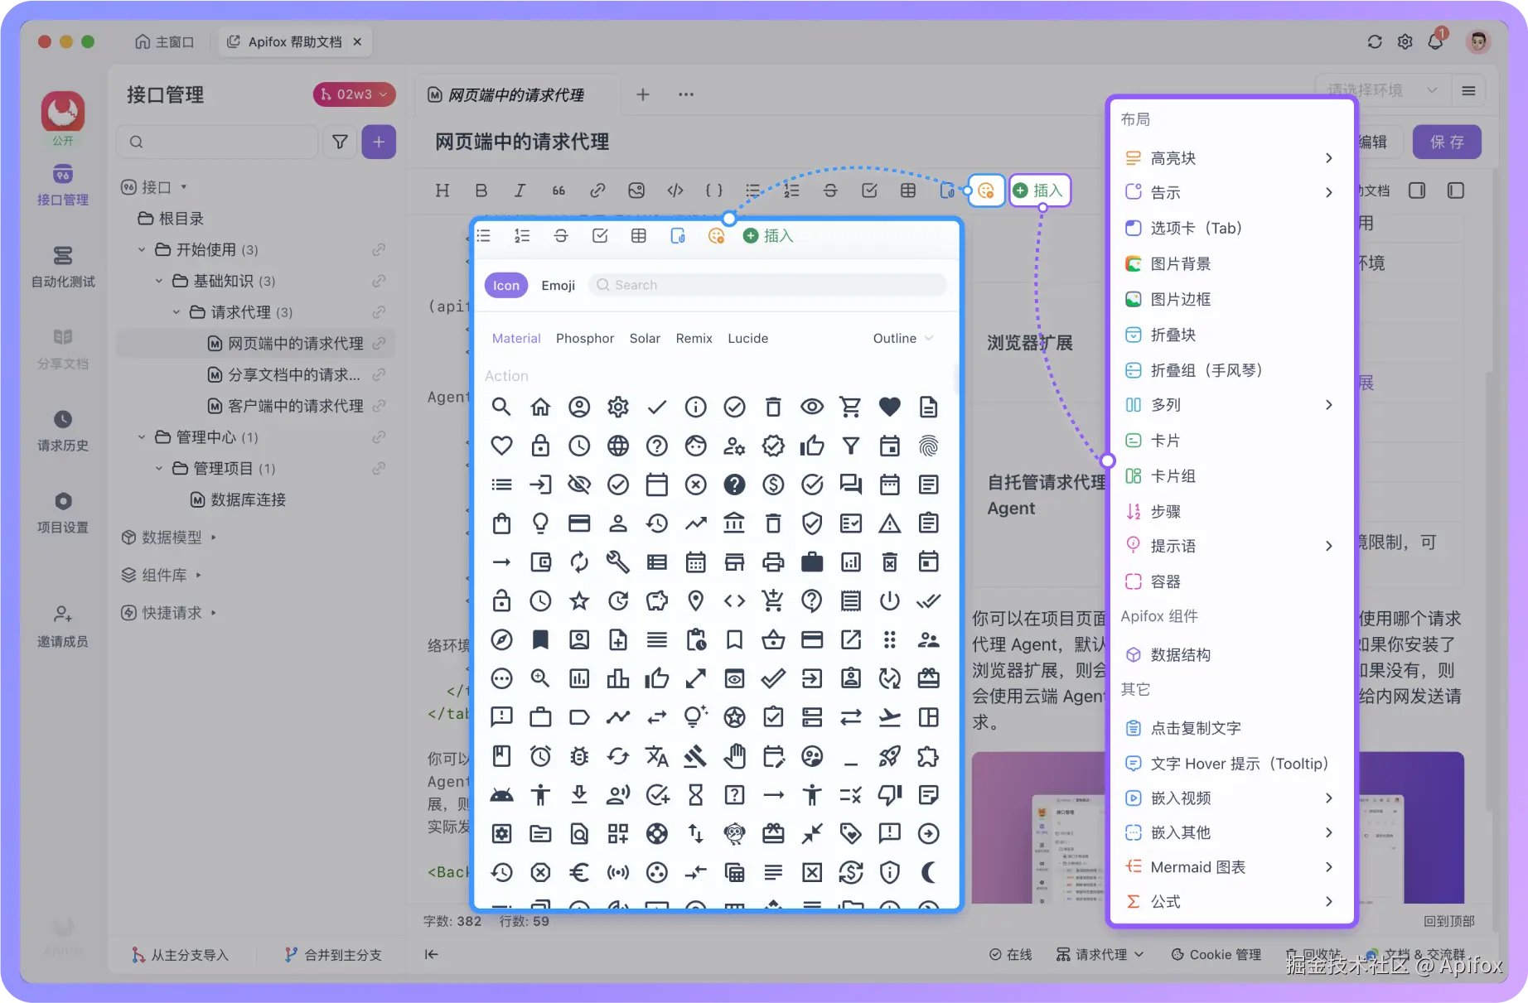The image size is (1528, 1003).
Task: Insert a code block from the editor toolbar
Action: (x=675, y=190)
